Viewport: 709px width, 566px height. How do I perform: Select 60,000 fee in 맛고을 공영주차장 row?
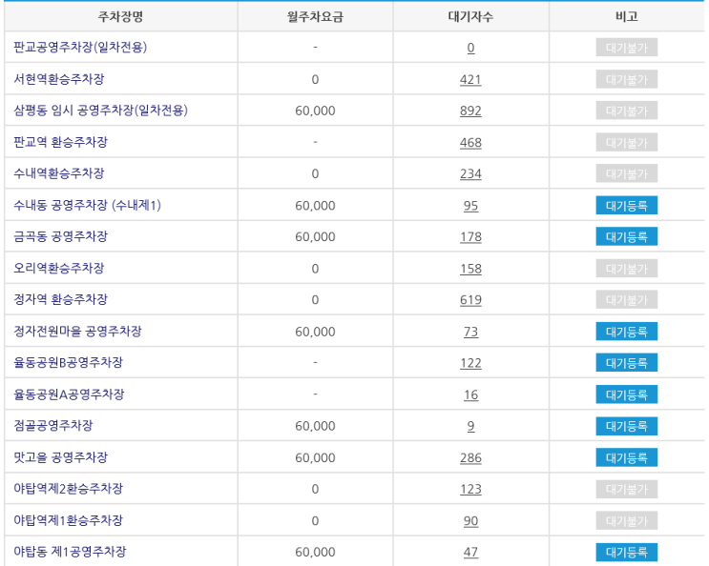[x=315, y=457]
